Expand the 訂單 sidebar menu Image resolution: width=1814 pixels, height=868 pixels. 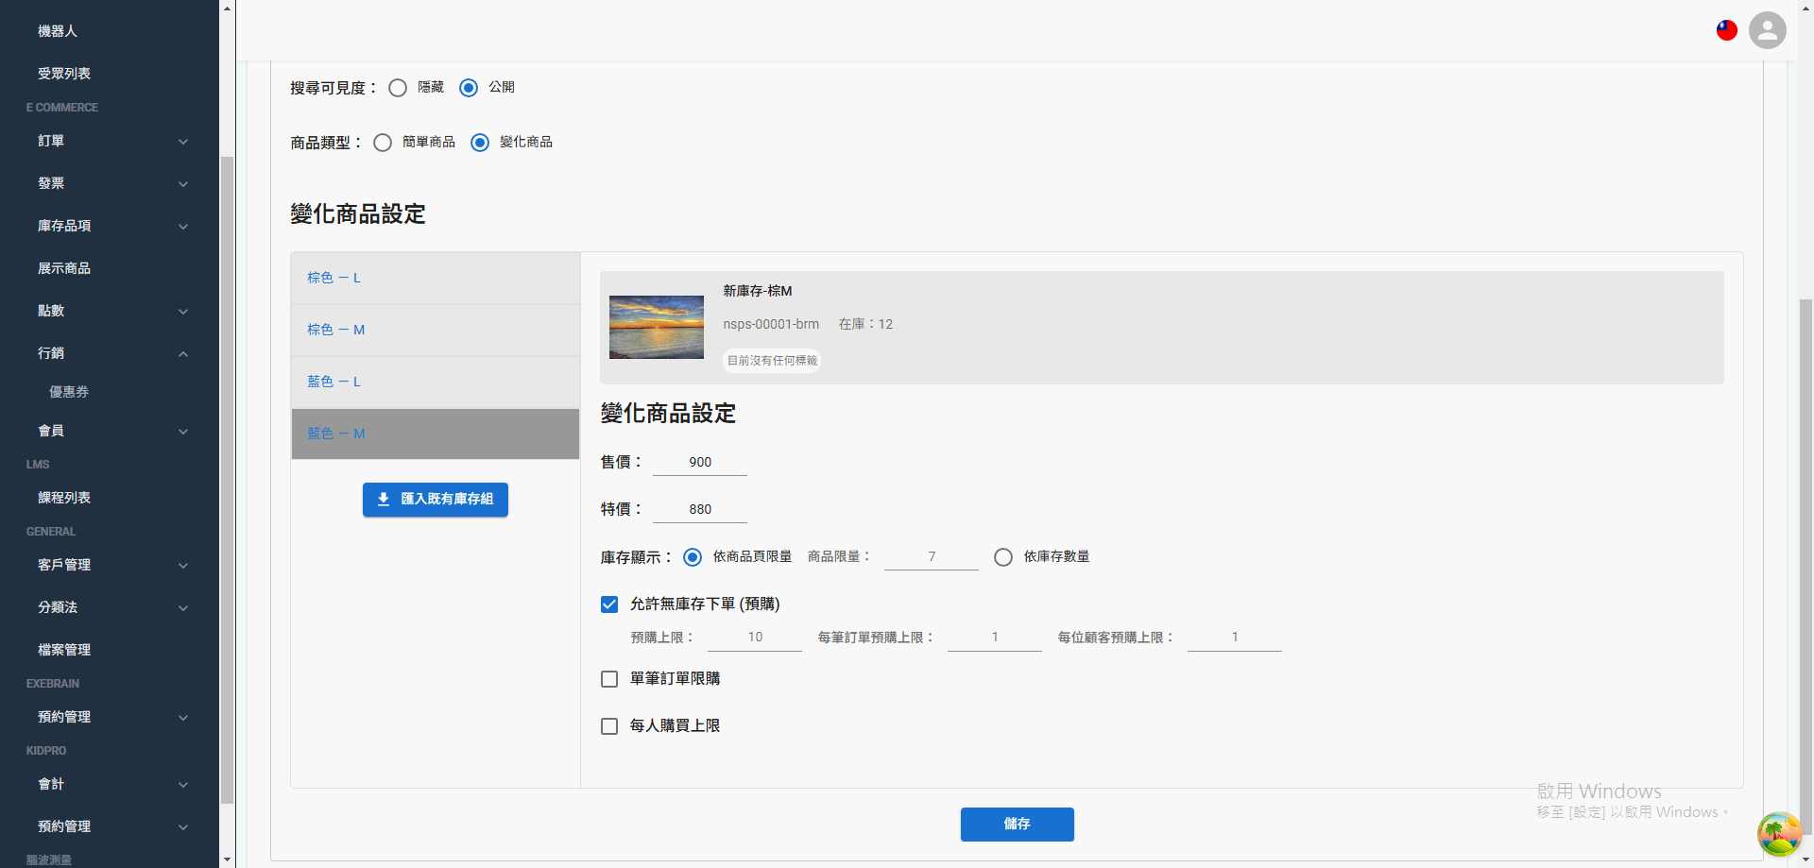[110, 142]
